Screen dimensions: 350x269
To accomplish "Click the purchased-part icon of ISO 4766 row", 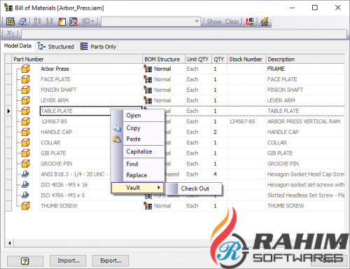I will click(x=25, y=195).
